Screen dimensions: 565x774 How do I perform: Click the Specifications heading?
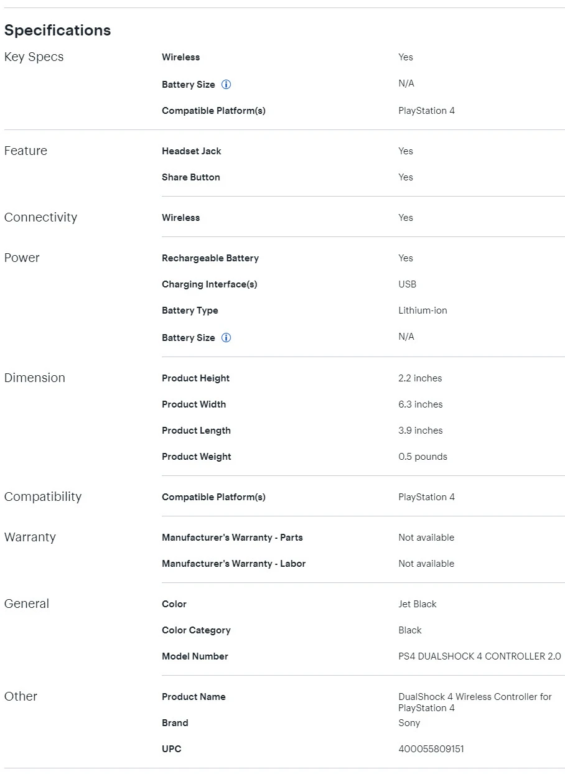(58, 30)
